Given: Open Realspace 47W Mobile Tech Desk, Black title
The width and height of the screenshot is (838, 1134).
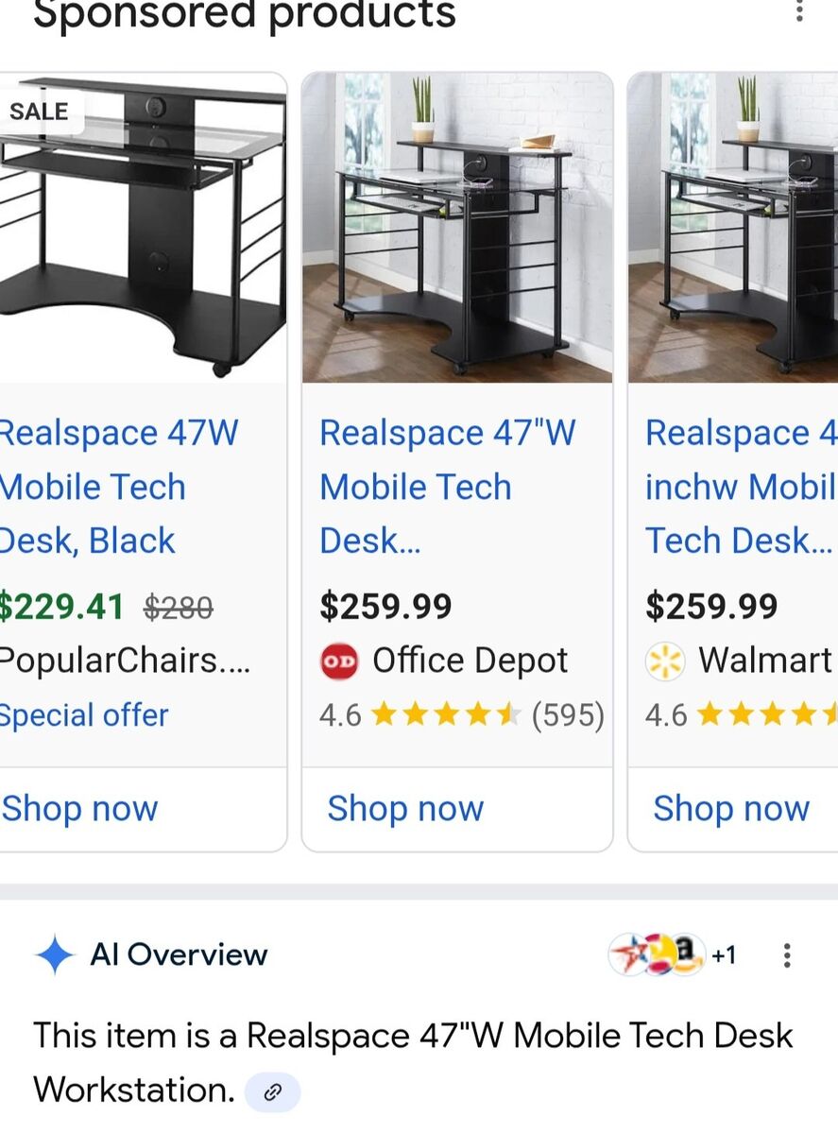Looking at the screenshot, I should click(119, 487).
